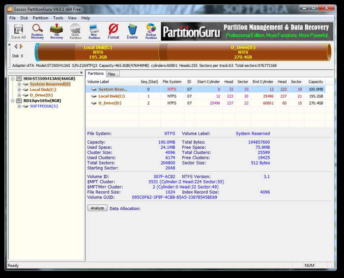Image resolution: width=344 pixels, height=278 pixels.
Task: Click drive icon beside SOFTPEDIA(J:) in tree
Action: click(26, 106)
